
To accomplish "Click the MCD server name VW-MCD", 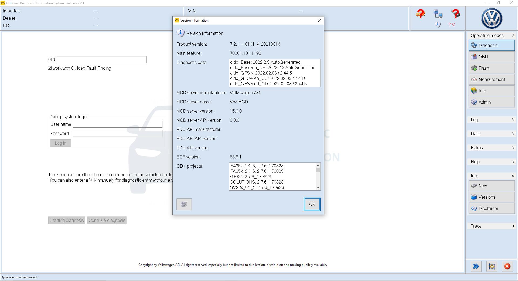I will point(239,102).
